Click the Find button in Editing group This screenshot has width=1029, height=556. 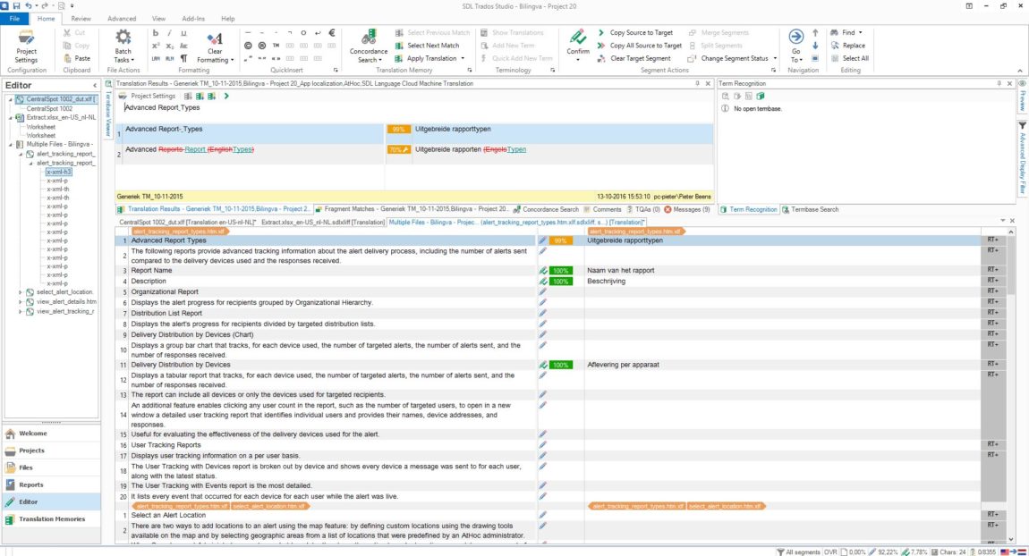click(x=846, y=33)
